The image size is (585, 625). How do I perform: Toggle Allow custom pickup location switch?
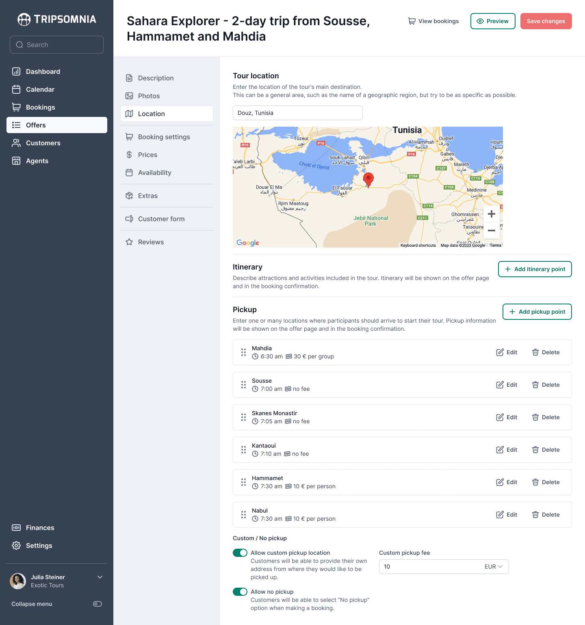pos(240,553)
